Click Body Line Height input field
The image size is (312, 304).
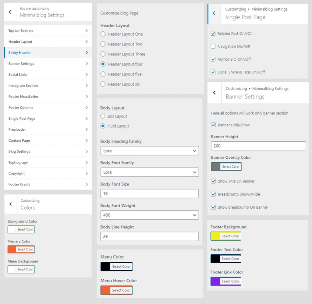pos(149,236)
